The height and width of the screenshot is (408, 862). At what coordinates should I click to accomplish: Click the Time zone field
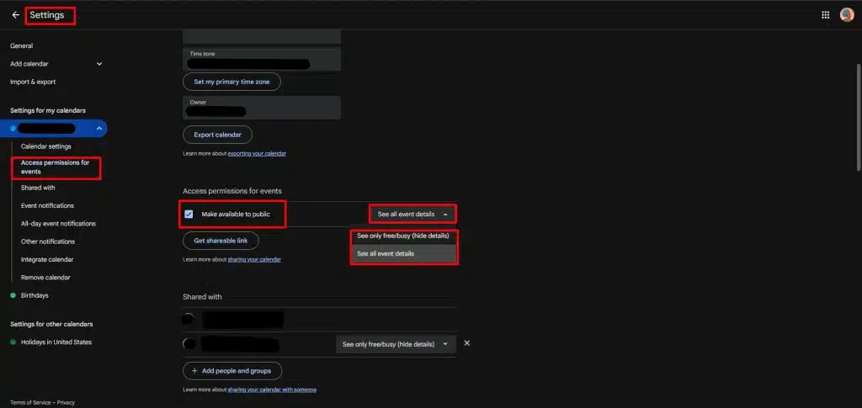point(261,59)
